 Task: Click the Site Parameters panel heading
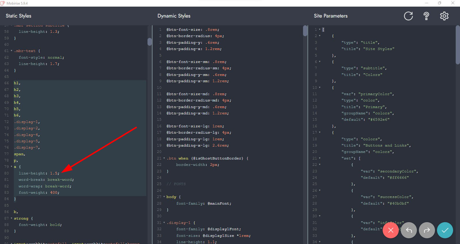coord(331,16)
